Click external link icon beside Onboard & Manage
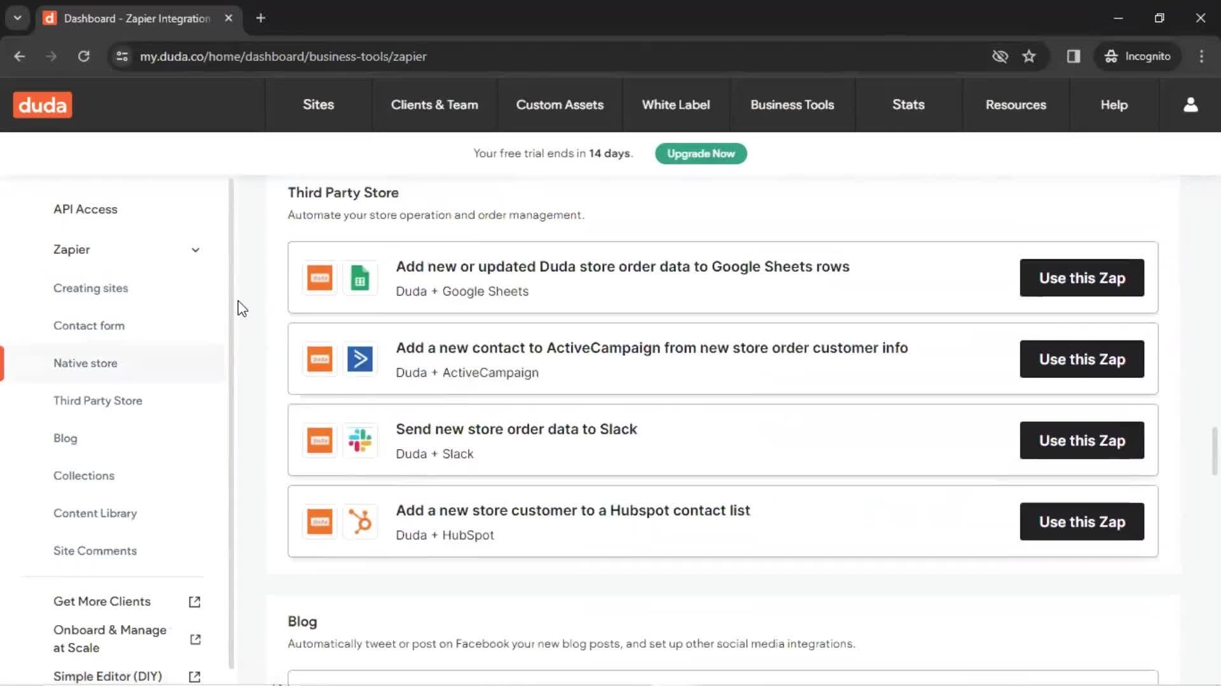Screen dimensions: 1221x686 195,639
